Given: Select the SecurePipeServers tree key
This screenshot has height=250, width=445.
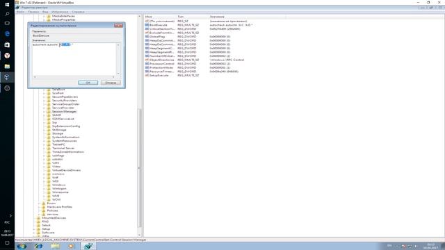Looking at the screenshot, I should [x=65, y=97].
